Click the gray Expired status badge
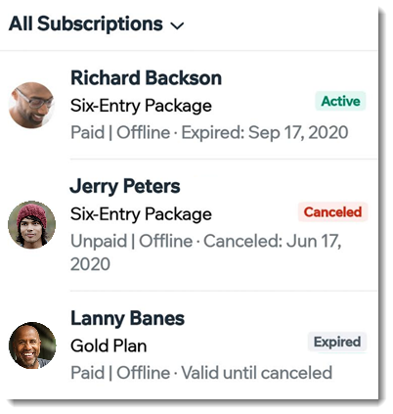Screen dimensions: 393x414 point(337,342)
